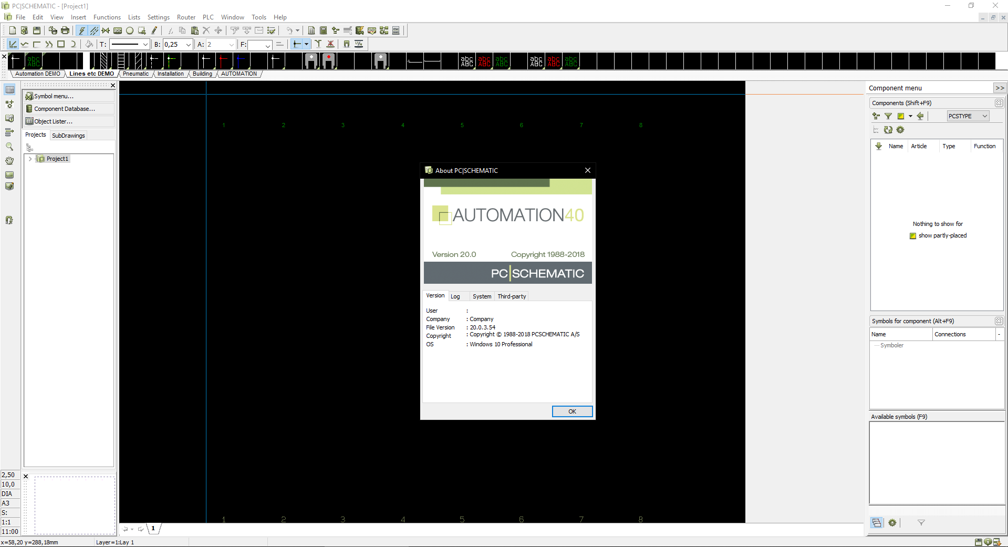Select the right-angled line type

click(x=37, y=44)
